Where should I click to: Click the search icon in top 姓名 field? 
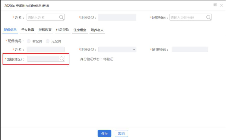(x=61, y=17)
